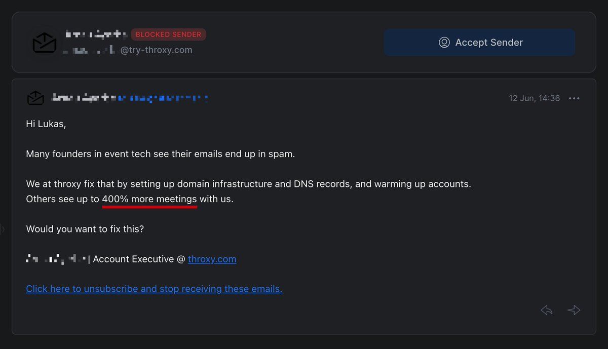Viewport: 608px width, 349px height.
Task: Click the blurred sender name above the email address
Action: tap(96, 34)
